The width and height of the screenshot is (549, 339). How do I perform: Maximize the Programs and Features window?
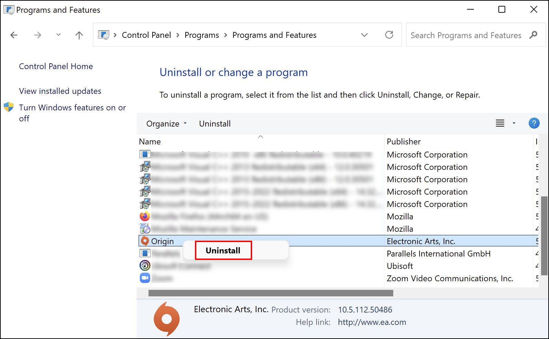click(502, 10)
